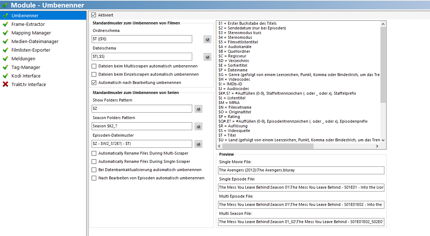Open the Filmlisten-Exporter module
The image size is (430, 236).
point(43,50)
